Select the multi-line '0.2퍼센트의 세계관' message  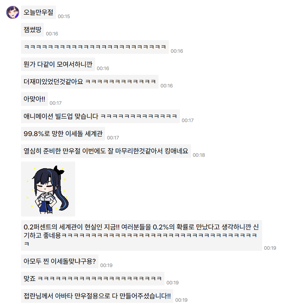[141, 235]
